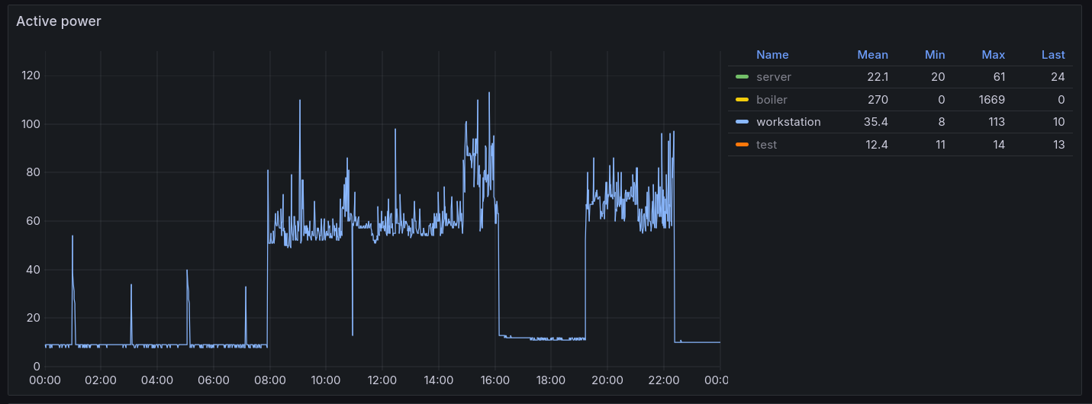
Task: Click the orange test color swatch
Action: click(x=742, y=145)
